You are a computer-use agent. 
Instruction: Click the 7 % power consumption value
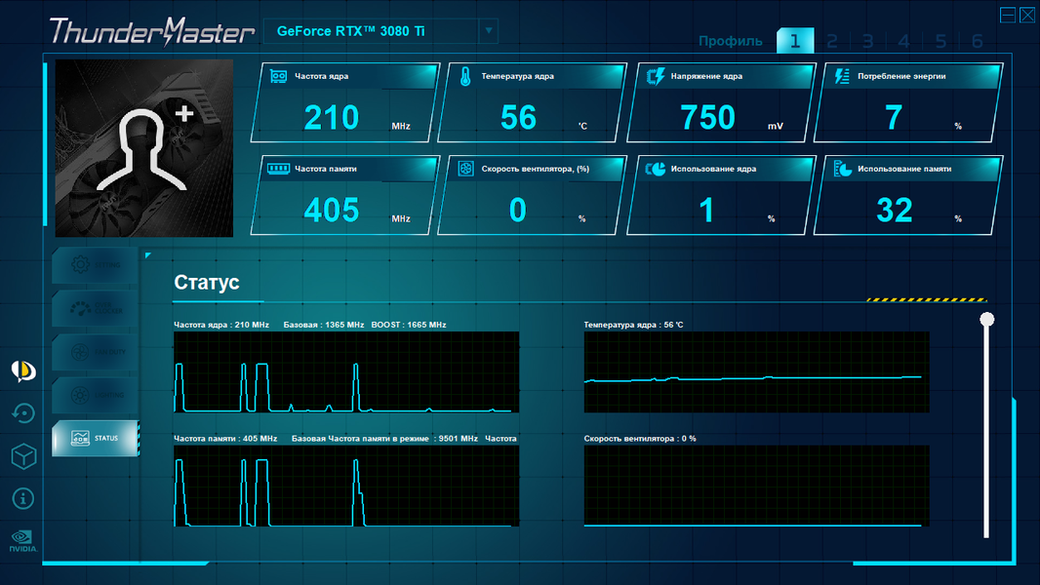click(894, 118)
